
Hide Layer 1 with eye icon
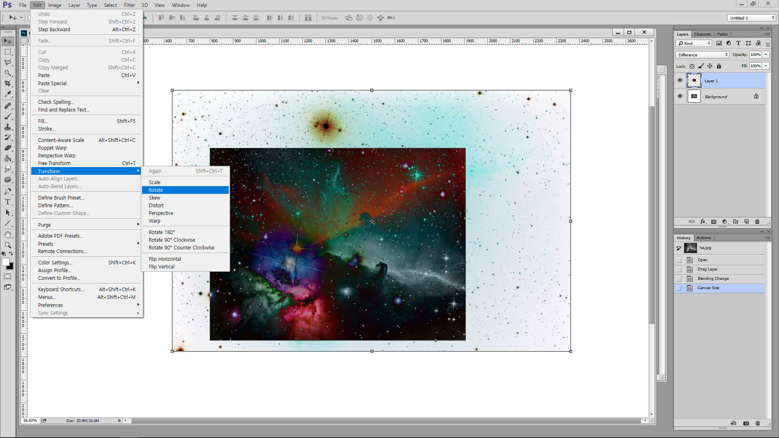coord(680,80)
